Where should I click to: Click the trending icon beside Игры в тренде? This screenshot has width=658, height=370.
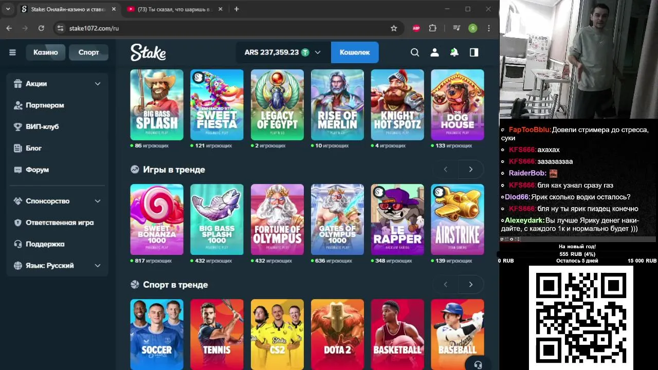pos(135,170)
